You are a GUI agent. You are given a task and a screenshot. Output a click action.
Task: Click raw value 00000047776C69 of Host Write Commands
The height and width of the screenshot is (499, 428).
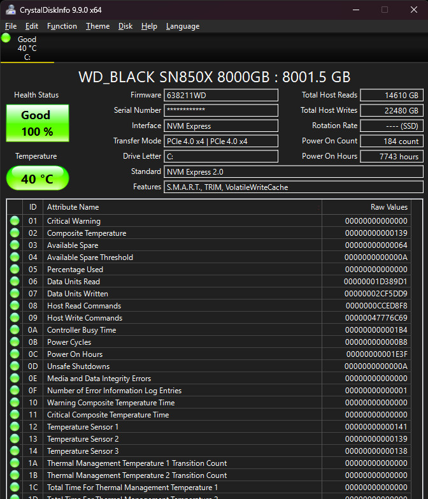pyautogui.click(x=376, y=318)
